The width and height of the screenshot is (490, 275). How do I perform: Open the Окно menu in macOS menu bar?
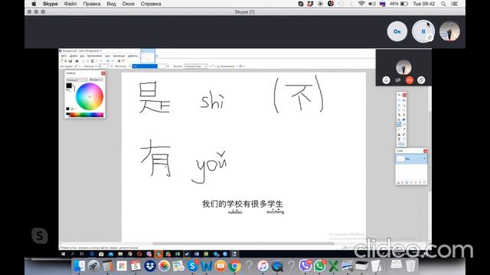pos(128,4)
